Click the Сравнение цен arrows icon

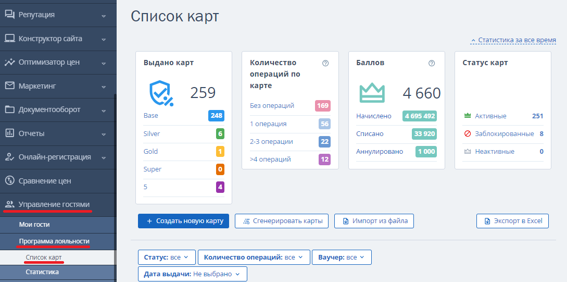tap(9, 181)
